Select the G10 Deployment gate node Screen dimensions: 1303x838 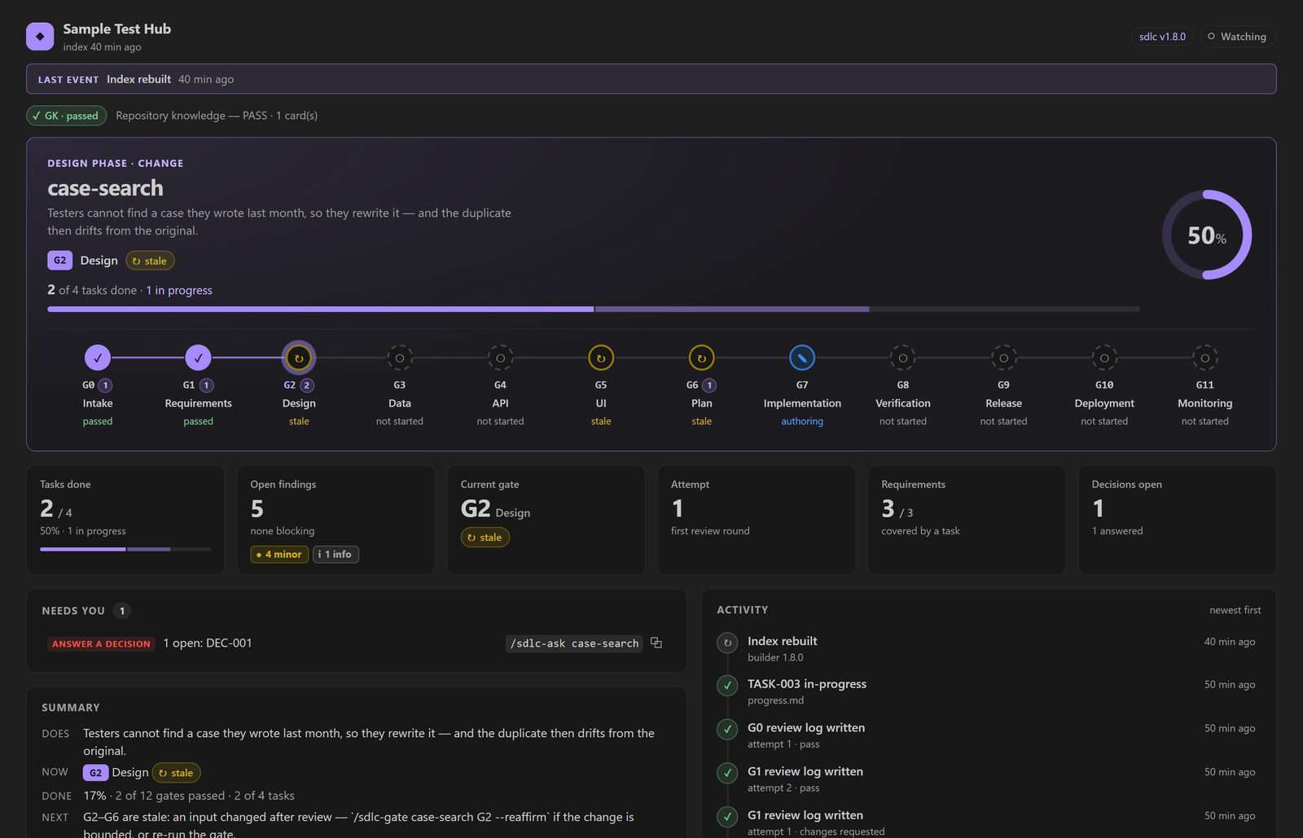click(x=1104, y=358)
